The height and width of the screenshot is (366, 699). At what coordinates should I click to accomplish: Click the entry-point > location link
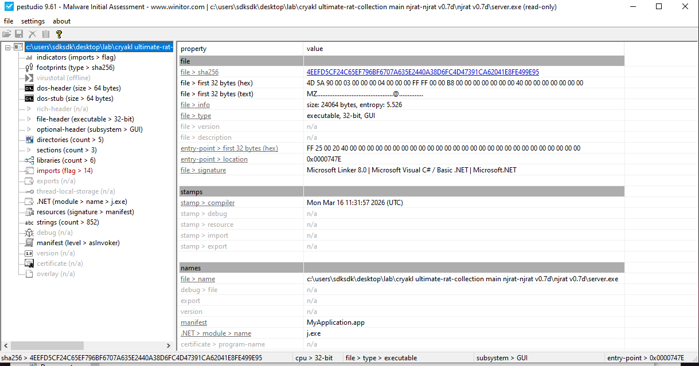214,159
